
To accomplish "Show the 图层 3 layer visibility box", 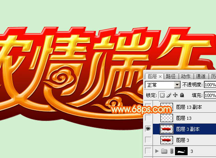I will point(148,140).
